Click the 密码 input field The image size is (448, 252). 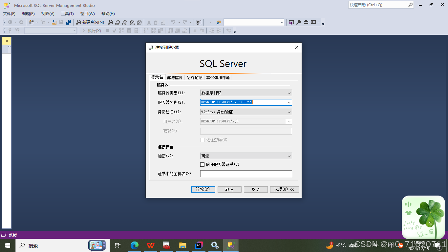tap(246, 131)
